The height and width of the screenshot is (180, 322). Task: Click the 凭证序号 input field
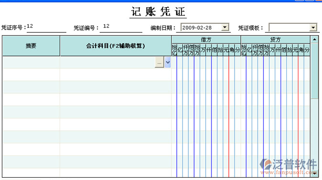[x=47, y=27]
